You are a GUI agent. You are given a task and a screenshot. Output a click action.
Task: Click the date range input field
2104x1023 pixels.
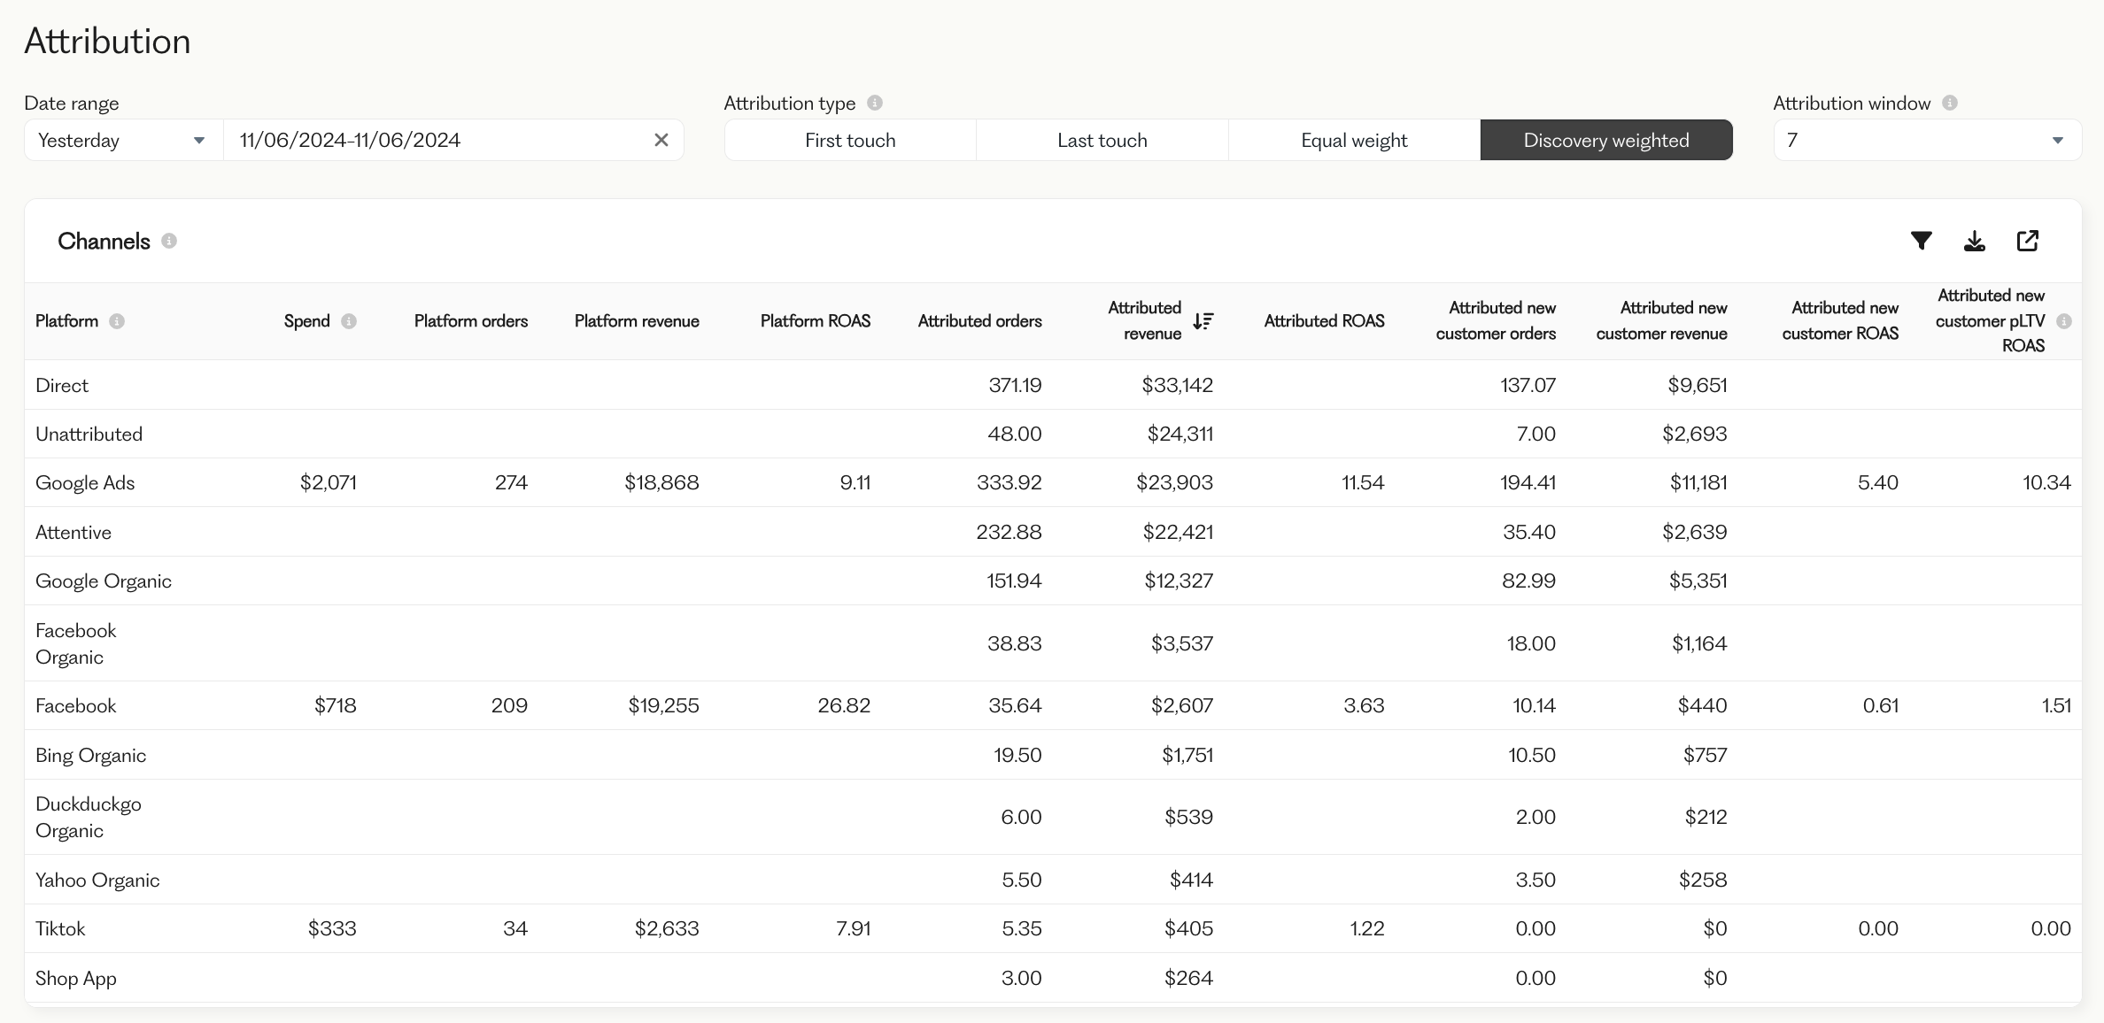click(x=434, y=140)
